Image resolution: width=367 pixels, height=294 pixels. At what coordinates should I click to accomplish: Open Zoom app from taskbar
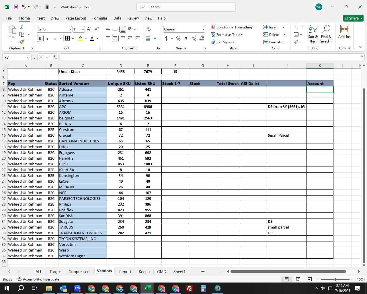click(x=77, y=288)
